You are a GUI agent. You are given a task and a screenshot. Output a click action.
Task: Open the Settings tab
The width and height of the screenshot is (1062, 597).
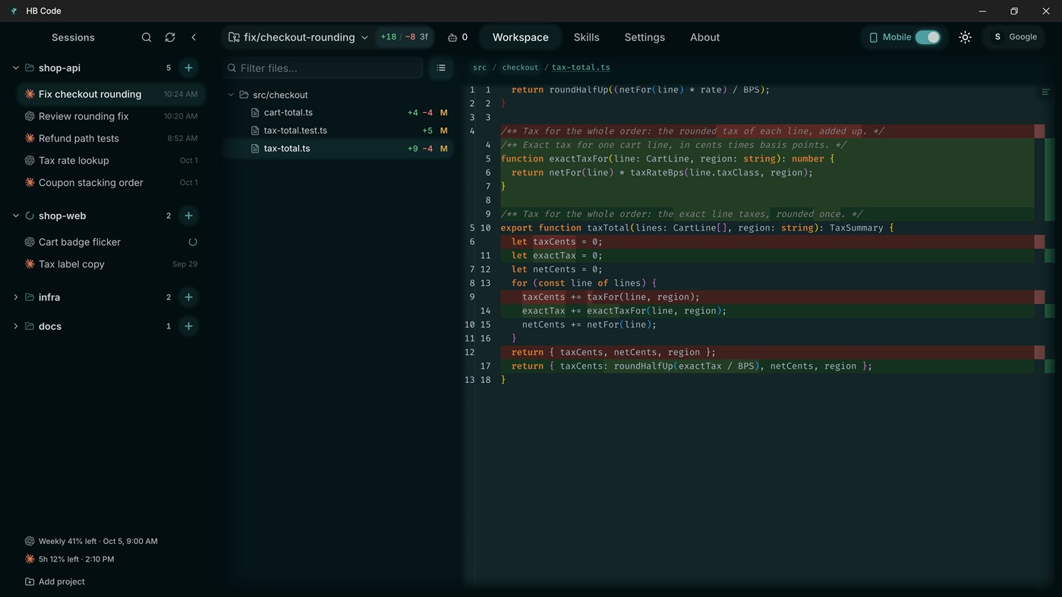(644, 37)
